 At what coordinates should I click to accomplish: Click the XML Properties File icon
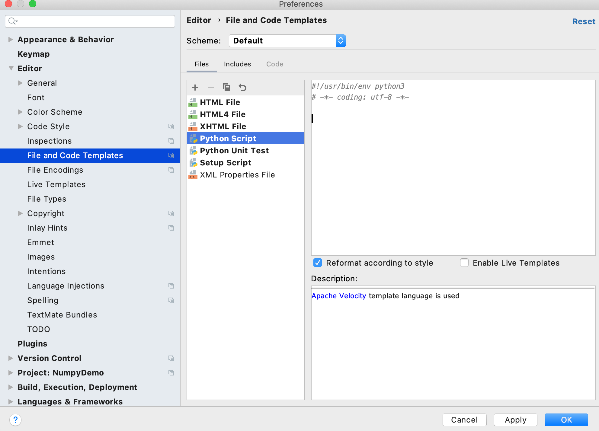coord(193,175)
